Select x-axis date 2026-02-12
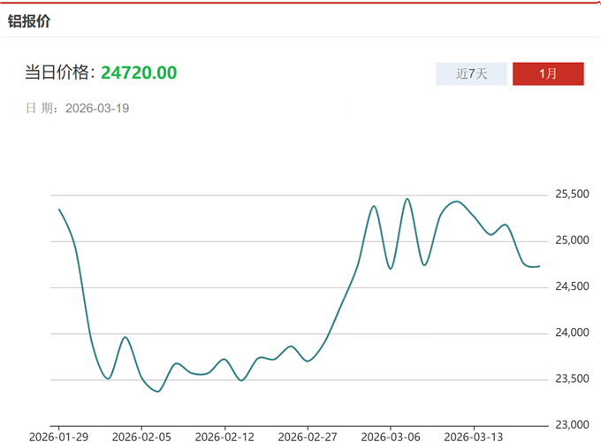Viewport: 601px width, 442px height. click(x=224, y=436)
